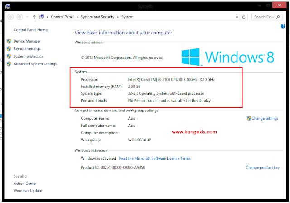Click shield icon beside System protection
The width and height of the screenshot is (290, 203).
coord(9,56)
